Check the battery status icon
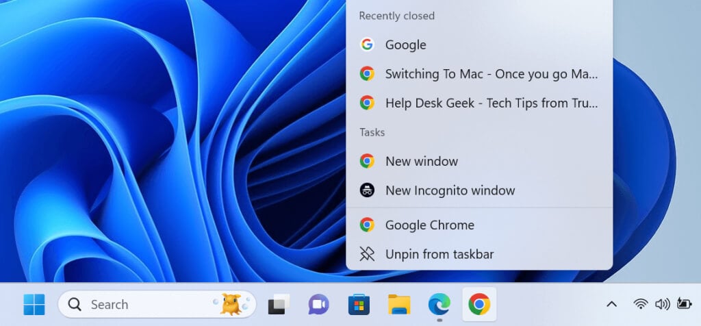The image size is (701, 326). [x=685, y=303]
